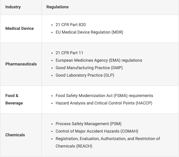The width and height of the screenshot is (179, 157).
Task: Select Hazard Analysis and Critical Control Points
Action: [104, 103]
